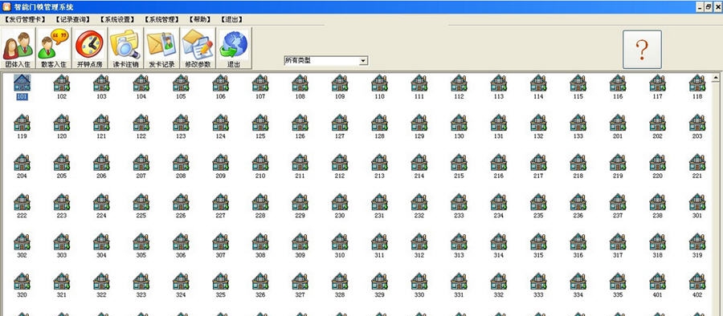
Task: Click the room label text 219
Action: click(x=618, y=176)
